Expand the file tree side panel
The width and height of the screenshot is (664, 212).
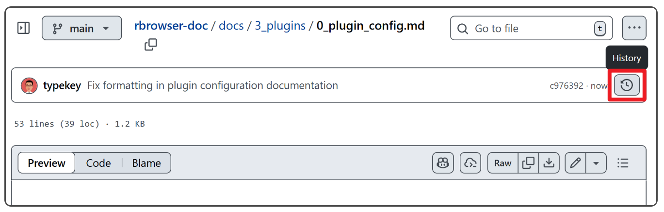(x=23, y=28)
